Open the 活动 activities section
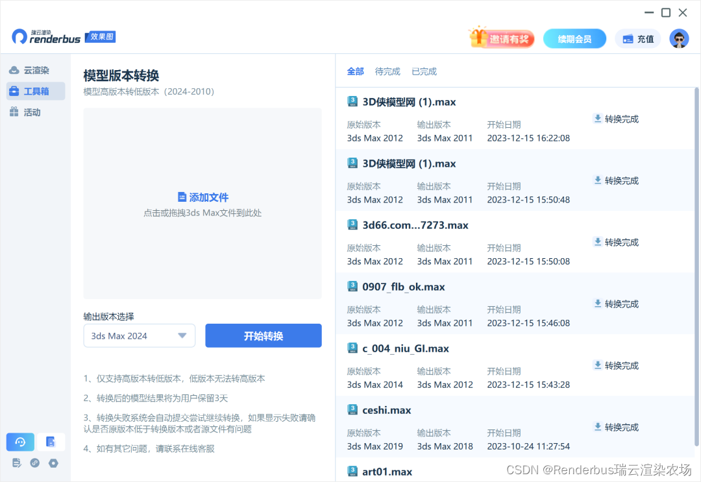The width and height of the screenshot is (701, 482). (36, 112)
